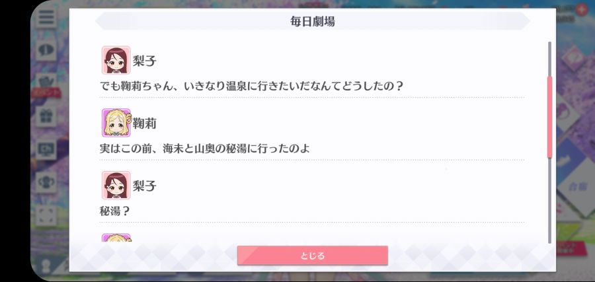Tap the partially visible avatar at bottom
The width and height of the screenshot is (595, 282).
[116, 238]
